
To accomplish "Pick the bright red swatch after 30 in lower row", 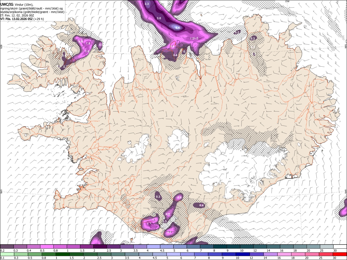I will pos(339,254).
